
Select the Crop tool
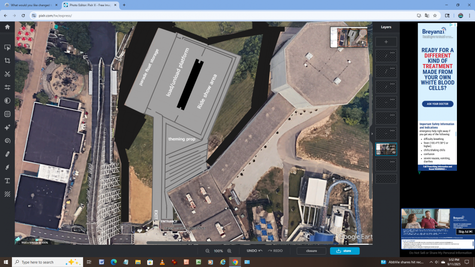pyautogui.click(x=7, y=61)
